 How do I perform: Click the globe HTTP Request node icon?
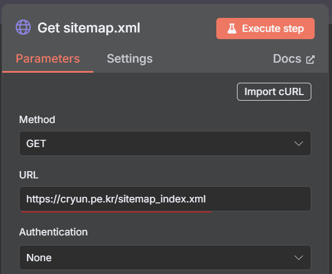tap(23, 27)
